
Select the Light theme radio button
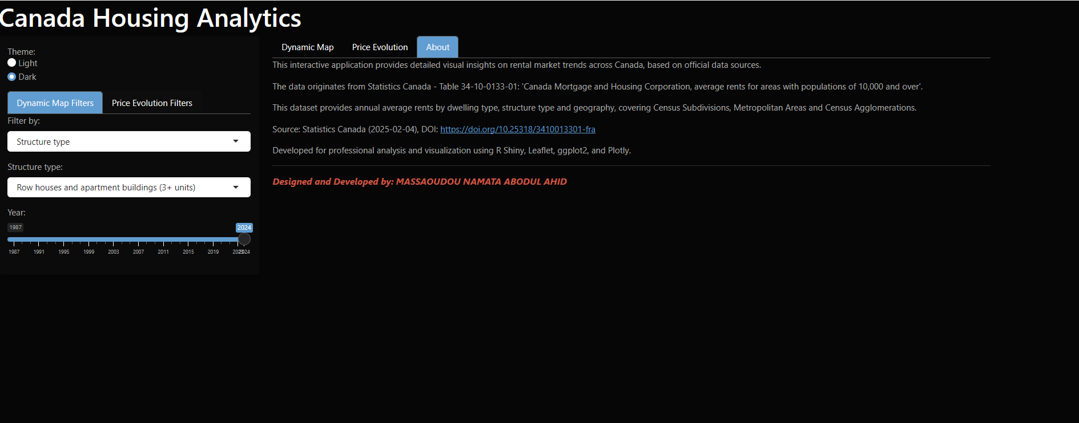[x=12, y=63]
